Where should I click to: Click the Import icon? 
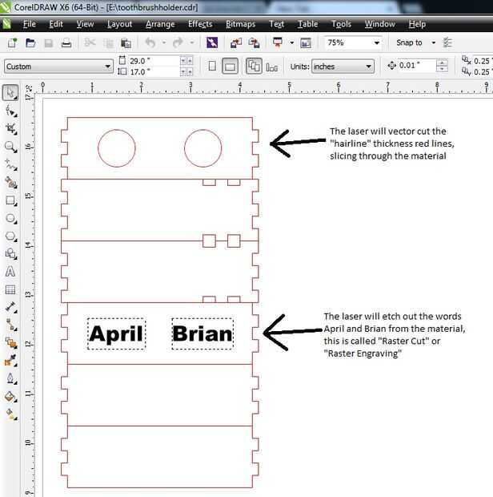click(x=236, y=42)
